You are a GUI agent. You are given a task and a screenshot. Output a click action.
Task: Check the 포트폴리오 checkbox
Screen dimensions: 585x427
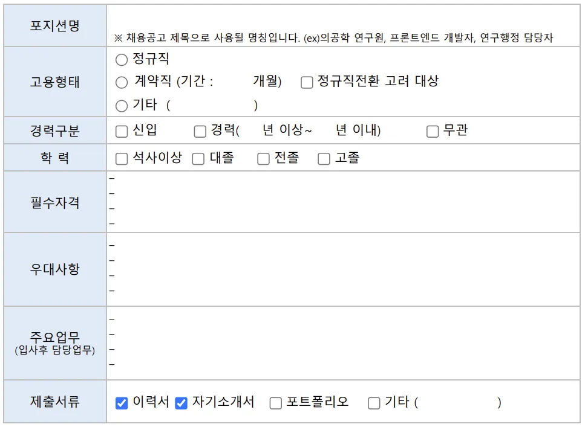click(x=276, y=403)
